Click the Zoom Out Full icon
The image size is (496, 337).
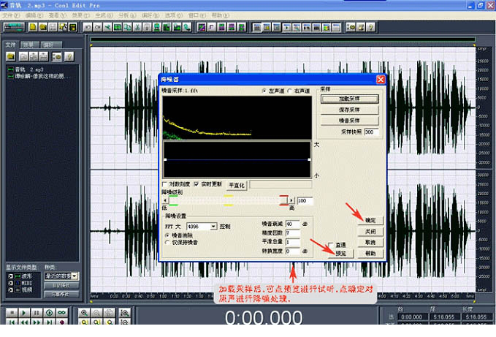109,313
